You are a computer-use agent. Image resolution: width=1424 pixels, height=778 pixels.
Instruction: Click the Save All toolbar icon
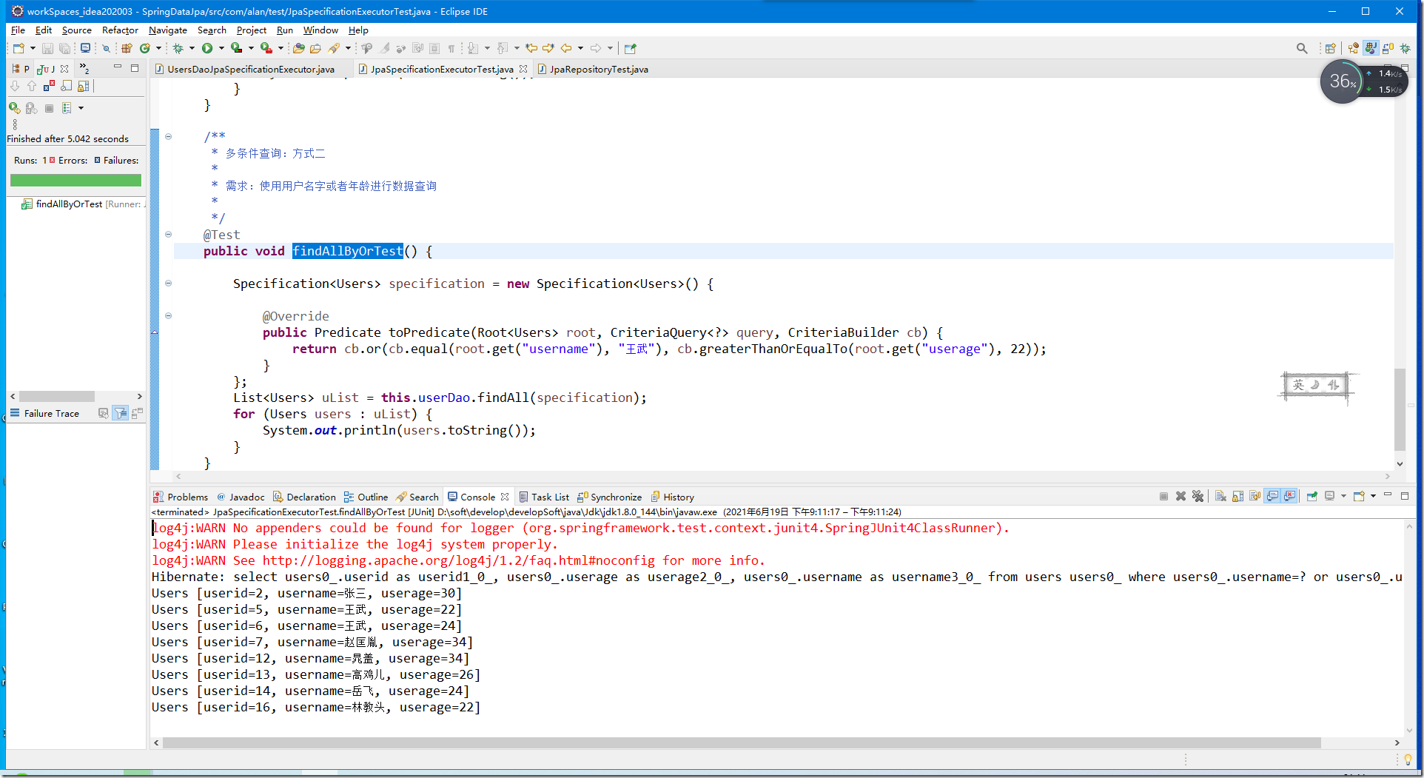65,48
